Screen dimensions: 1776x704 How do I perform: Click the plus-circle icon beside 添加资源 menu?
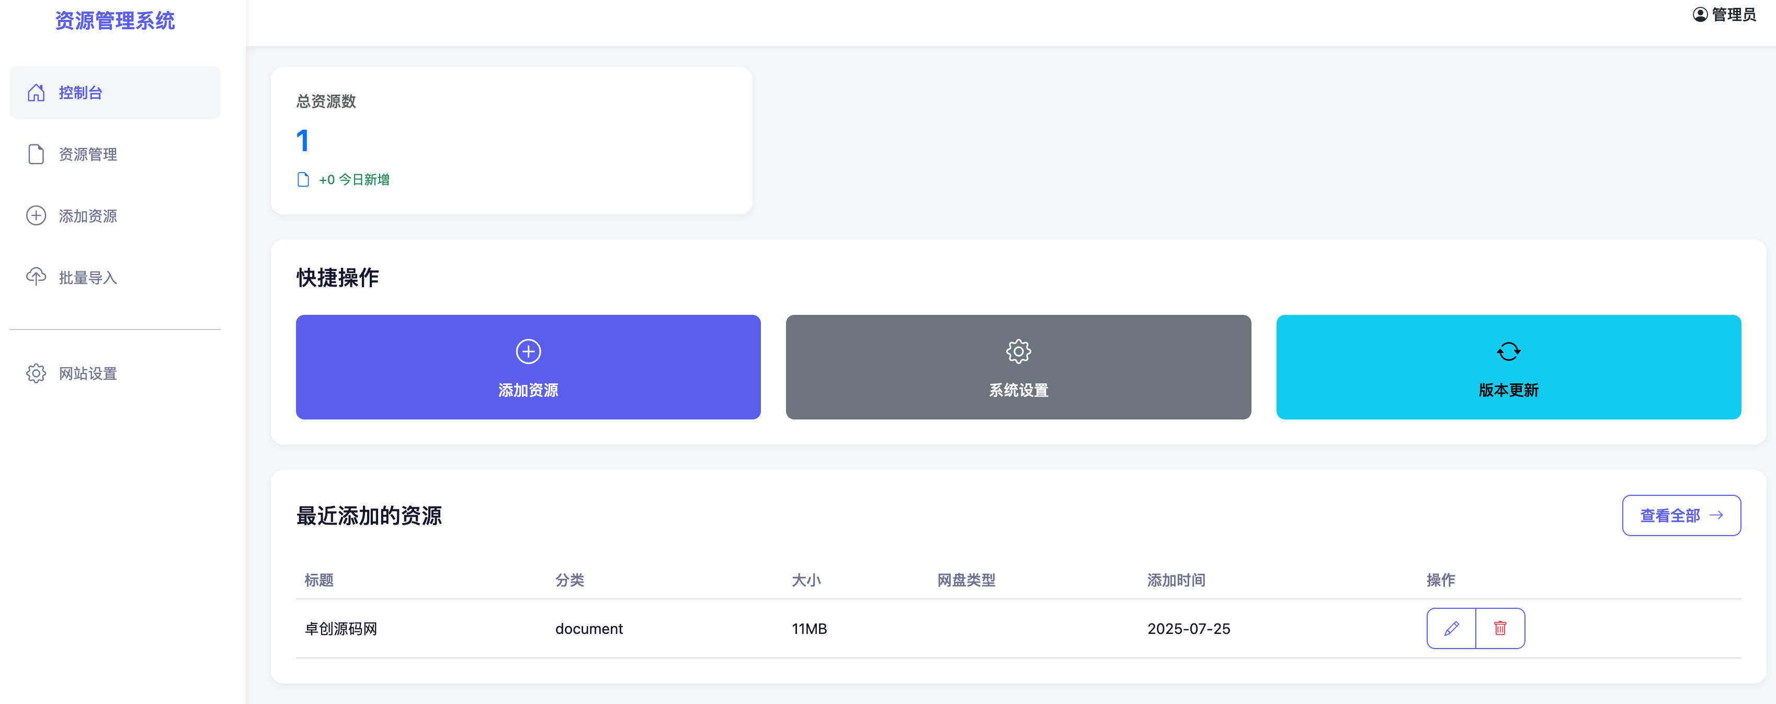tap(35, 216)
